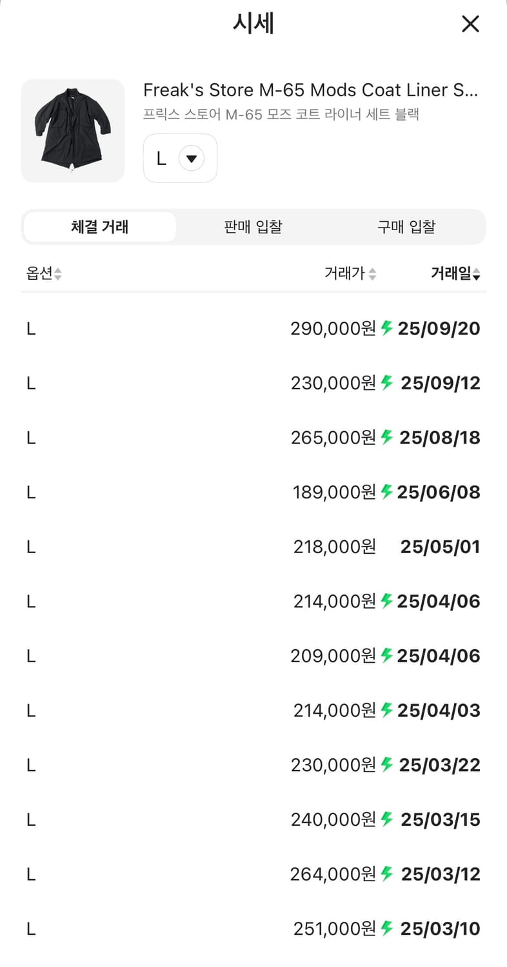Click lightning icon on 265,000원 trade
The height and width of the screenshot is (967, 507).
tap(387, 438)
